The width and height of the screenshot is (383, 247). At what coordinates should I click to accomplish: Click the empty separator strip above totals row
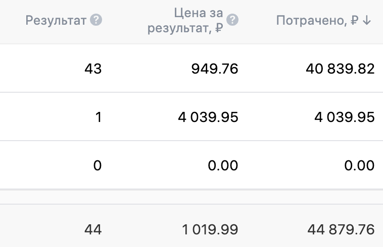(x=191, y=197)
